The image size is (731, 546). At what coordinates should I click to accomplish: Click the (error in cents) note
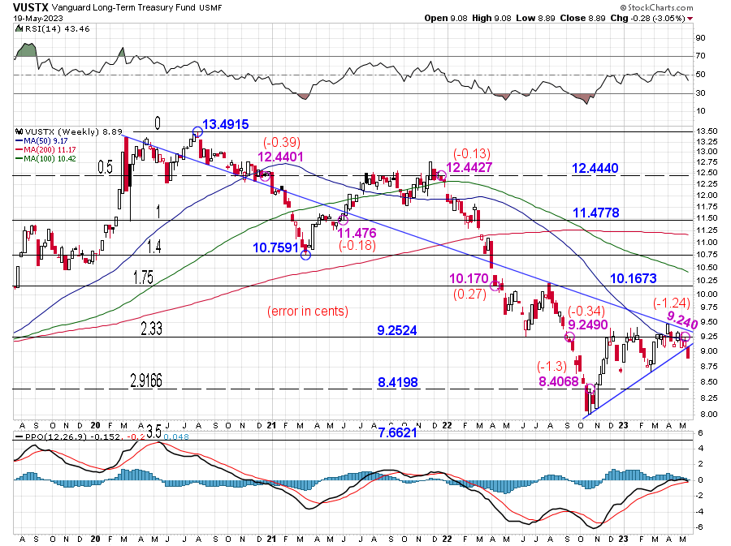pos(308,311)
